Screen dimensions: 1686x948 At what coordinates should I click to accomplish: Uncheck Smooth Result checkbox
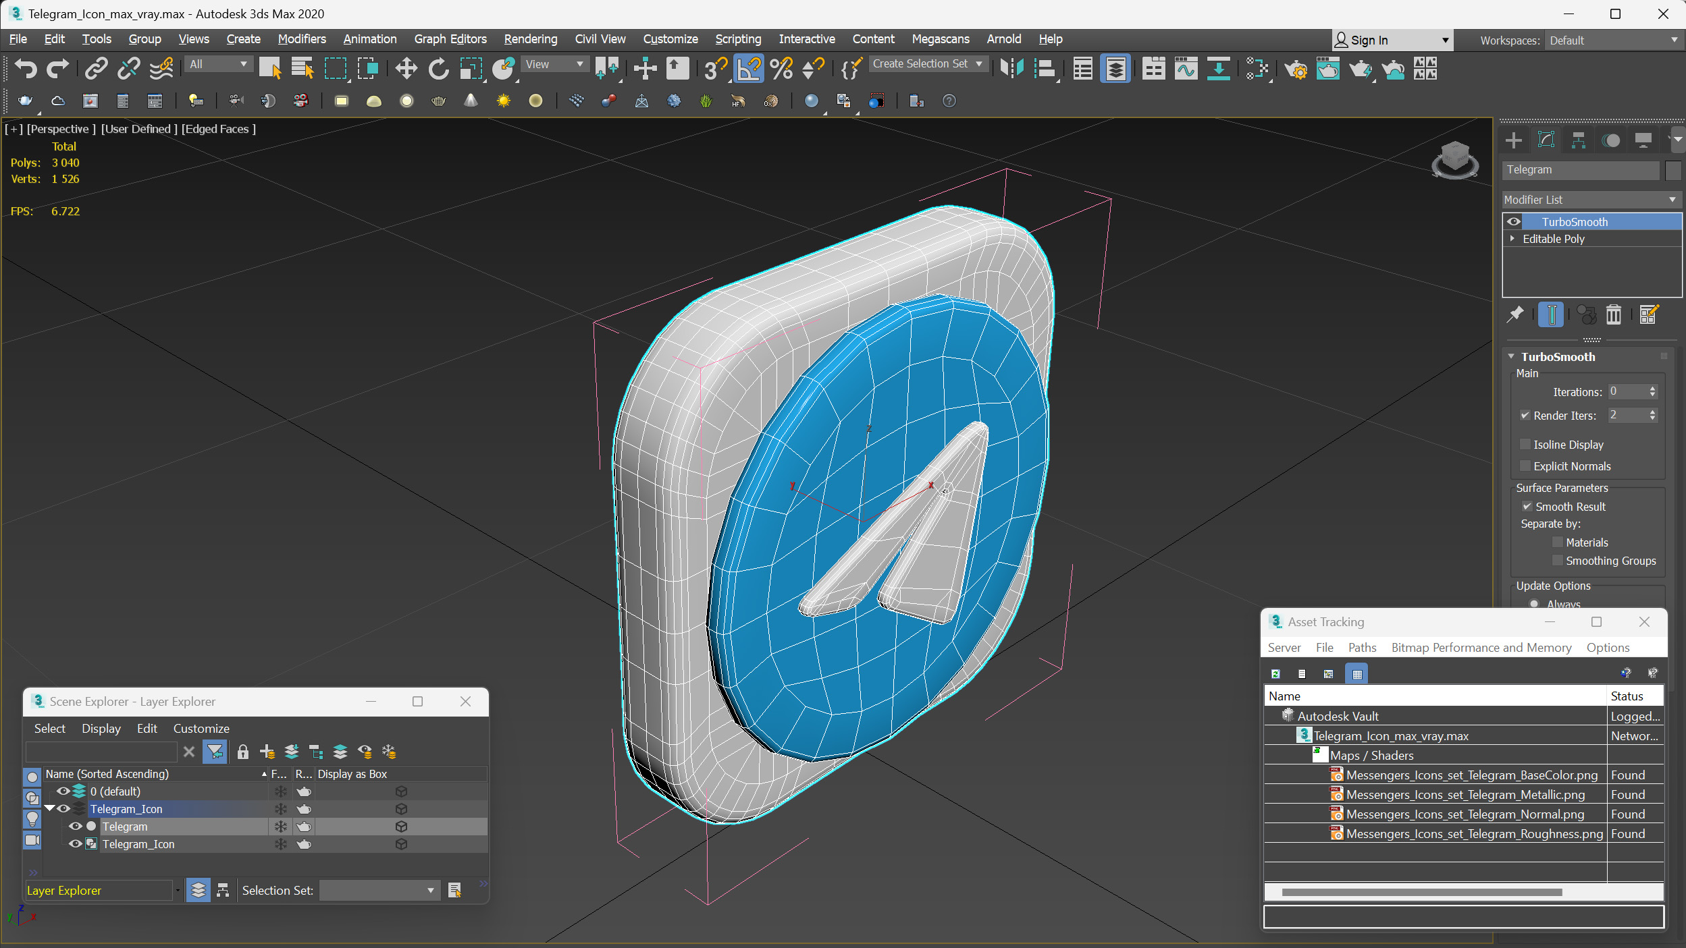1527,506
